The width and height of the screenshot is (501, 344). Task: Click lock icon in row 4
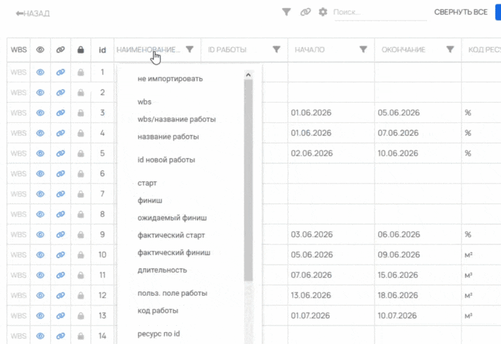[x=81, y=133]
